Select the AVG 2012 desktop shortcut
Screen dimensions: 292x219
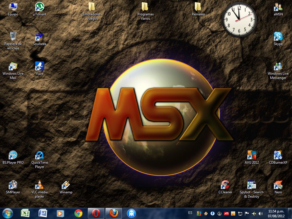[252, 157]
